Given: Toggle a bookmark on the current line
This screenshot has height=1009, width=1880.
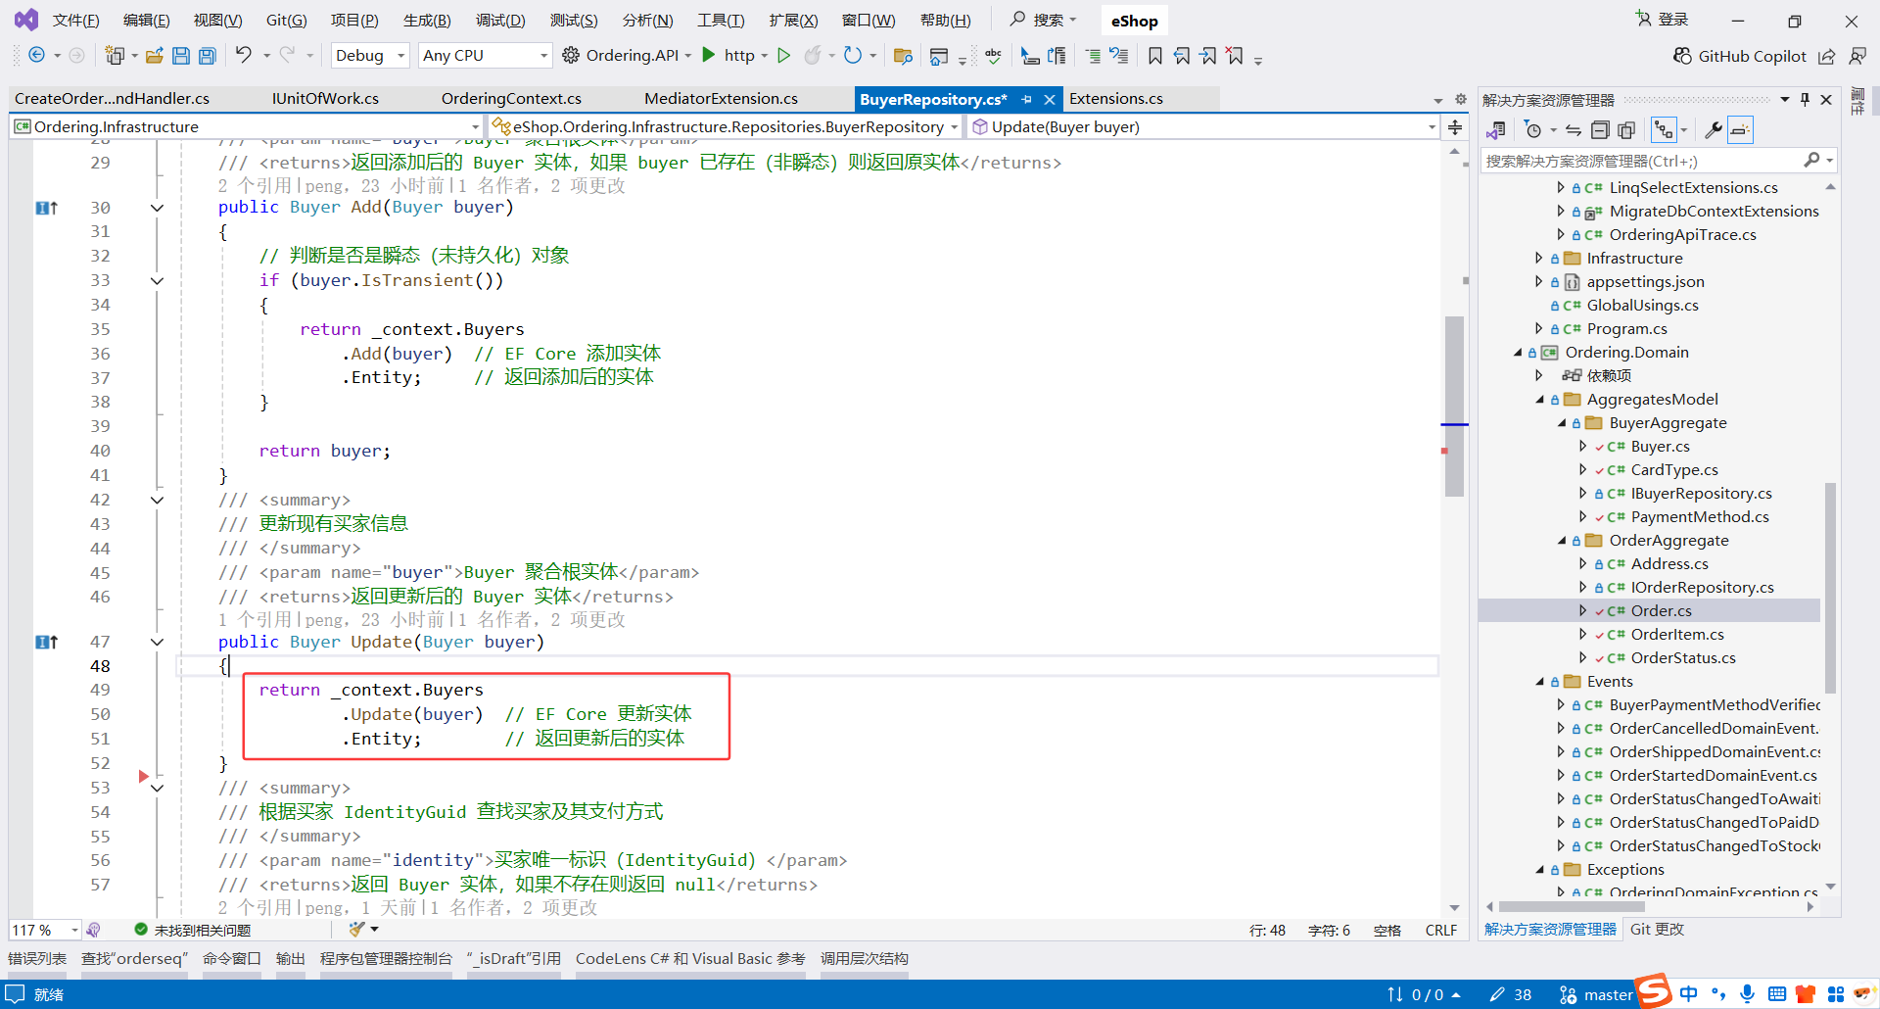Looking at the screenshot, I should (1155, 56).
